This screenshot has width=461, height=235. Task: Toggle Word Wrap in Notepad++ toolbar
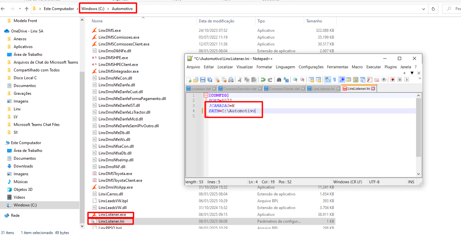328,80
